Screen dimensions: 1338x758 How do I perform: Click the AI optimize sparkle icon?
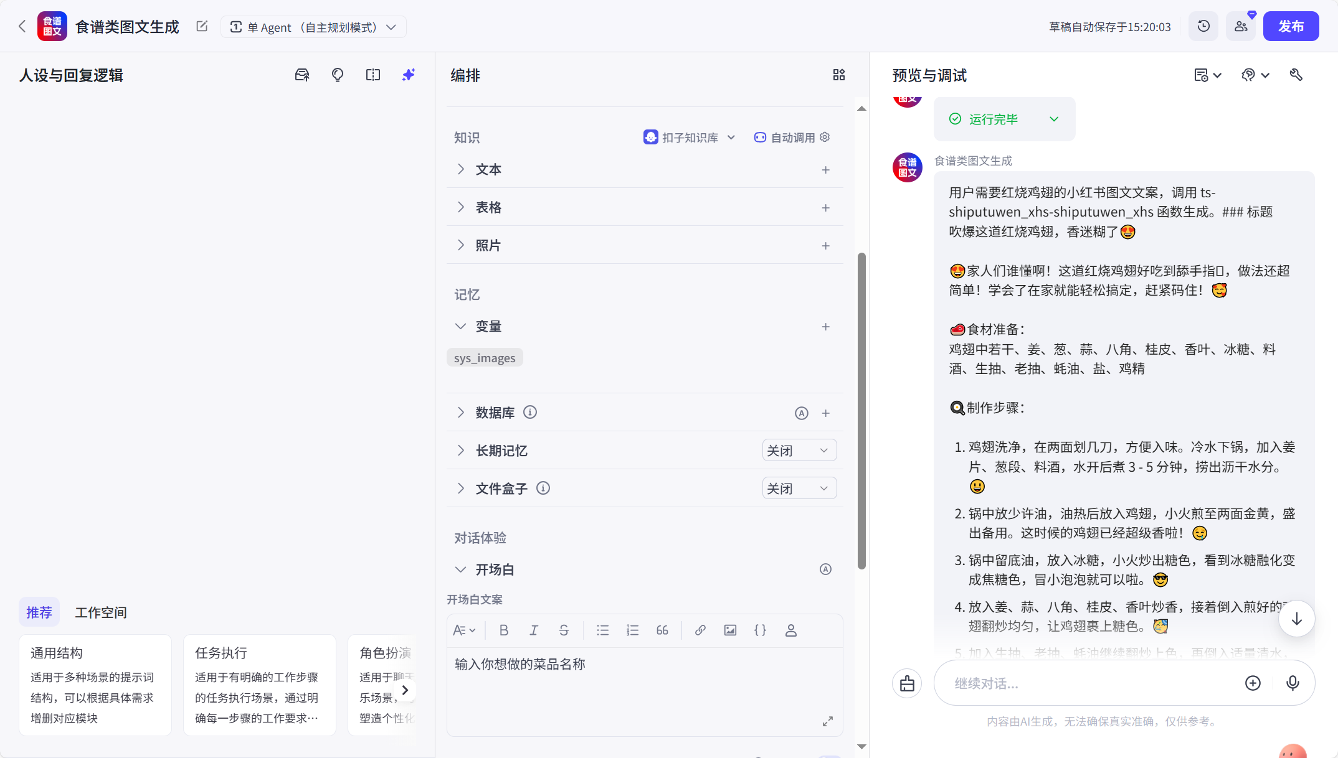pos(408,75)
